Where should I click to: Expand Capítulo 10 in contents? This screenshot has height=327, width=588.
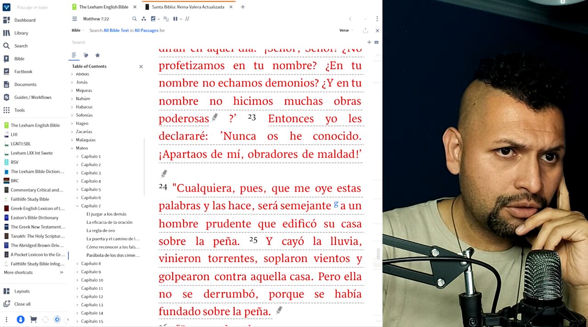(x=77, y=280)
